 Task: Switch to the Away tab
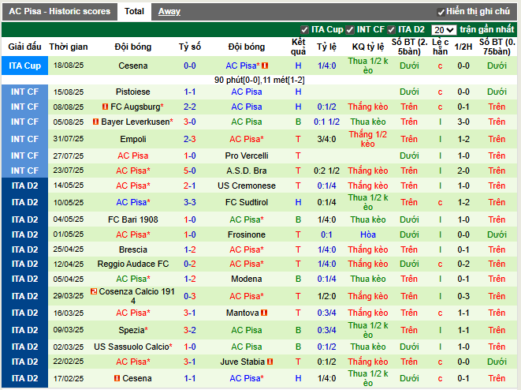(x=169, y=11)
